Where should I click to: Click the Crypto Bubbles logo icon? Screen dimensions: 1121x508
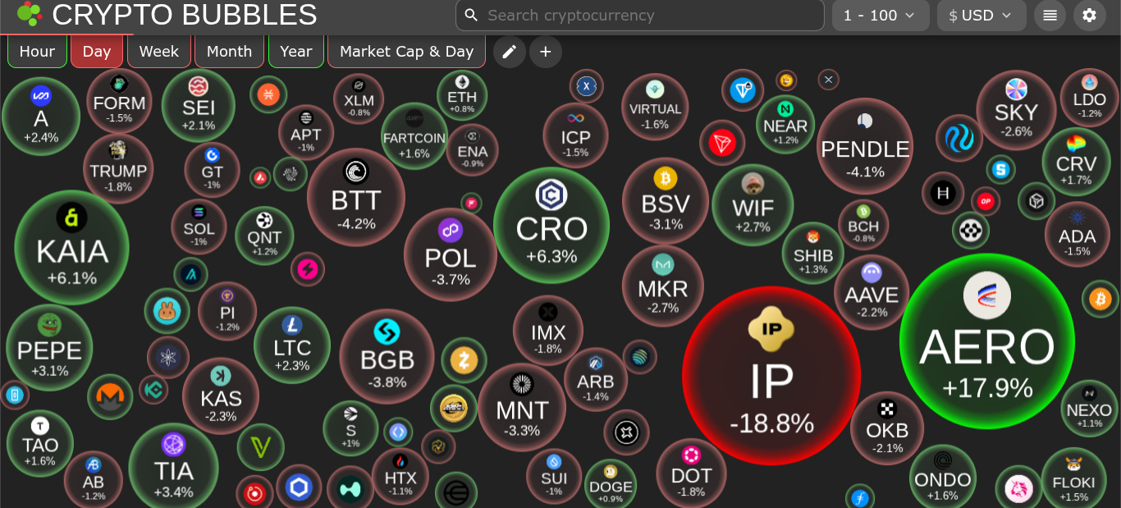point(30,14)
